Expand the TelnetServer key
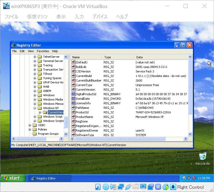 pyautogui.click(x=35, y=57)
